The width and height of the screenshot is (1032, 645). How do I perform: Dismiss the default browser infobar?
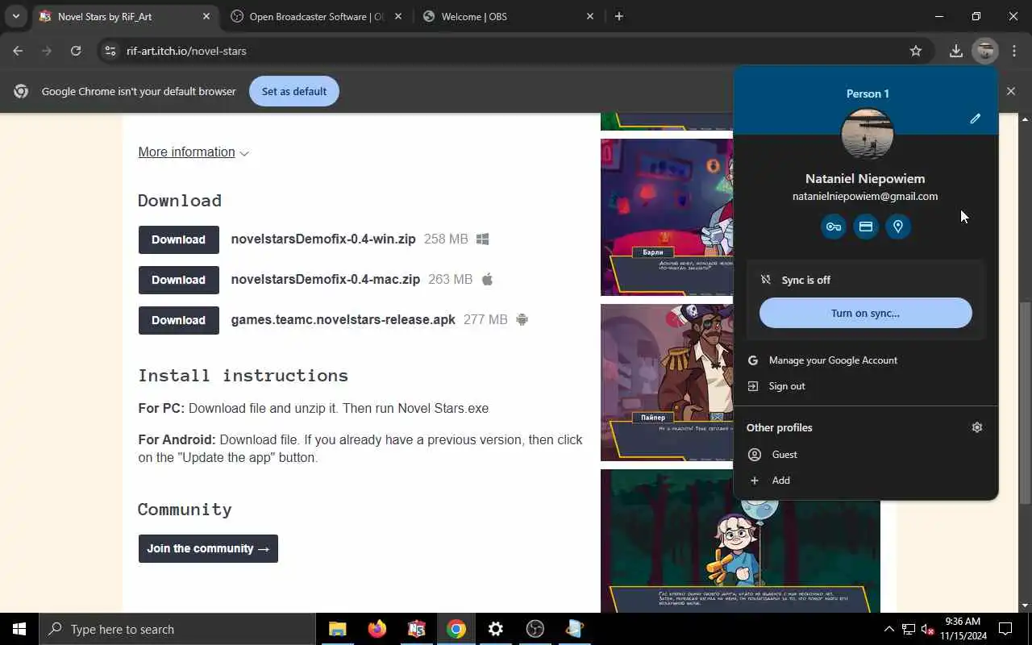point(1011,91)
